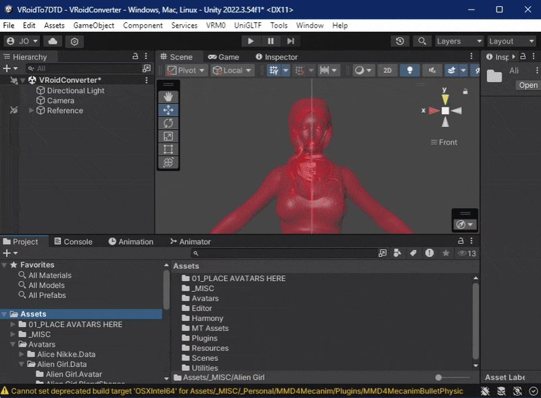Click the Hierarchy search field
This screenshot has height=398, width=541.
pyautogui.click(x=84, y=68)
